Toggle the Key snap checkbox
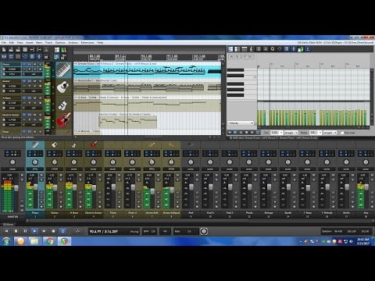Viewport: 375px width, 281px height. [342, 133]
